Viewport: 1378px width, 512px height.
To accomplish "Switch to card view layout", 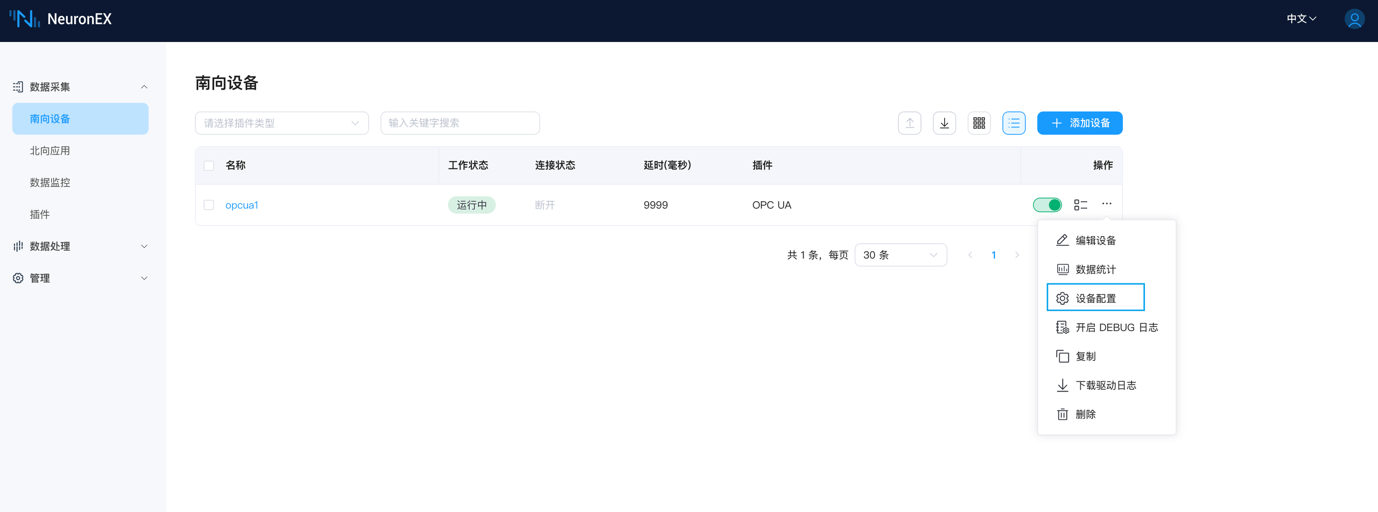I will pos(979,123).
